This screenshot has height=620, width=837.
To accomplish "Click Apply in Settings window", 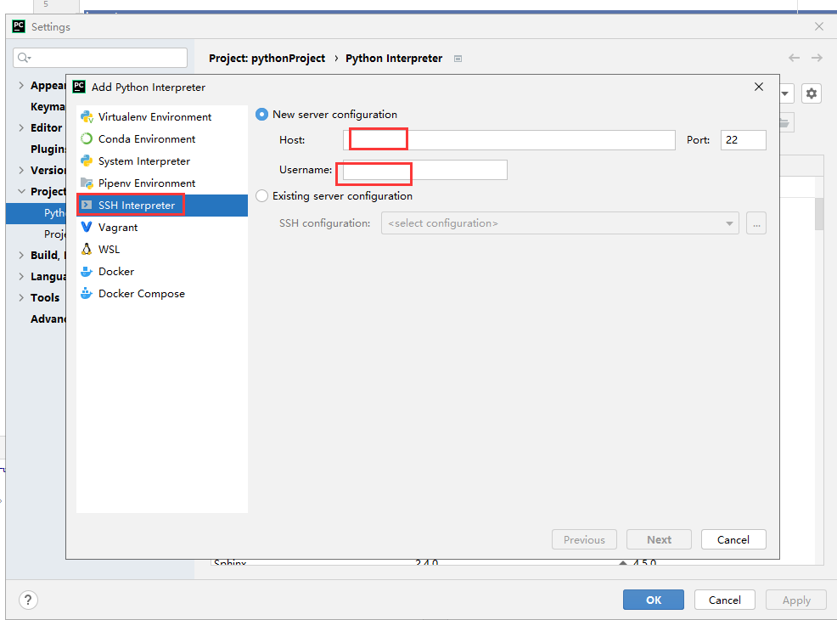I will (796, 600).
